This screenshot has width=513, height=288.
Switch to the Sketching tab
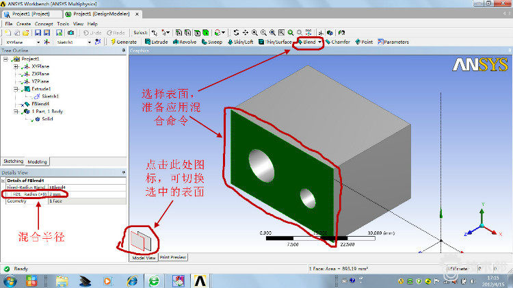(x=14, y=161)
